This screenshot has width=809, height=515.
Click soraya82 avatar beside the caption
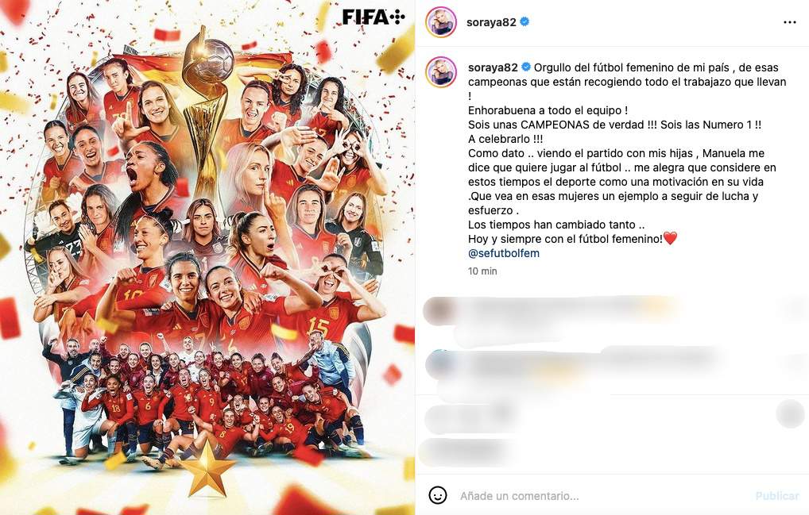pos(440,72)
